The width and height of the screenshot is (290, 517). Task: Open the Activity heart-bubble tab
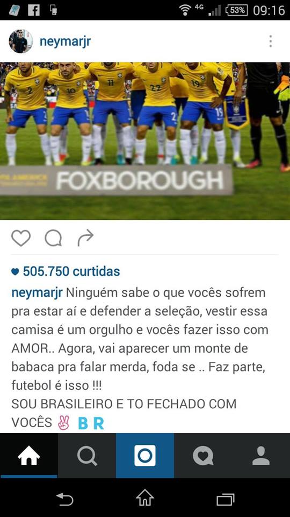pos(203,456)
